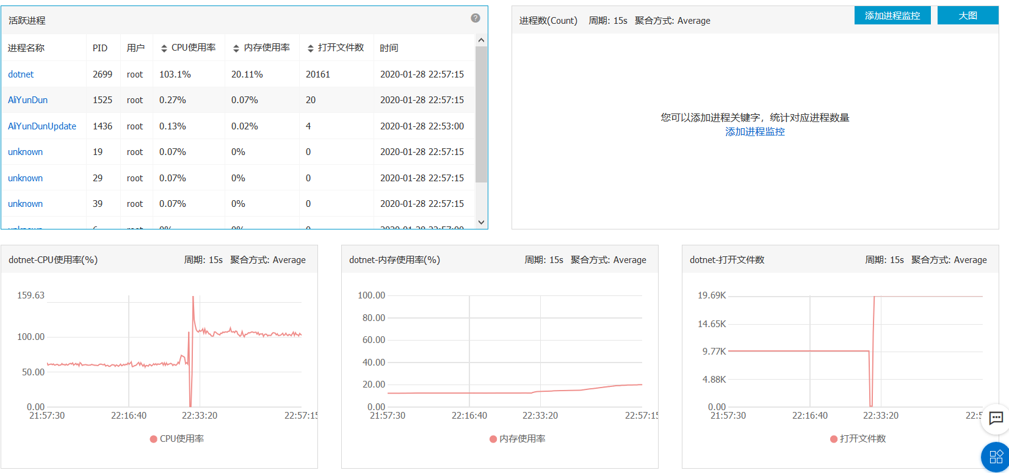Toggle 内存使用率 legend dot in memory chart
The width and height of the screenshot is (1009, 473).
click(493, 439)
